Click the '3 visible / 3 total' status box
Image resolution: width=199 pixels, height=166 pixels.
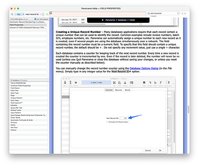point(96,83)
